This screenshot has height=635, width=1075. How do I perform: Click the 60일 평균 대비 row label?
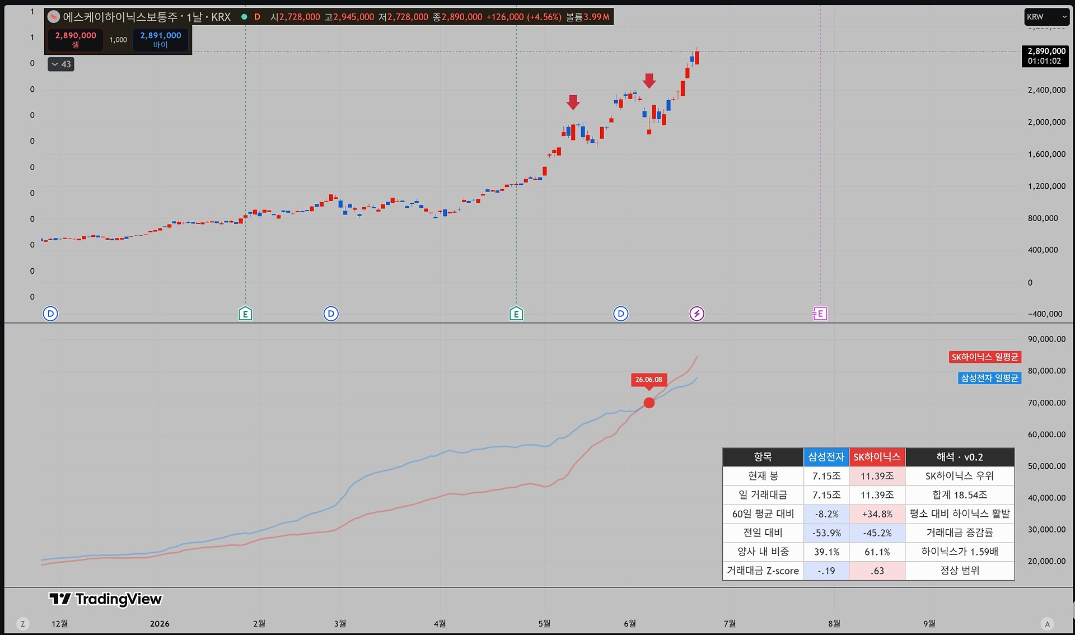click(763, 513)
